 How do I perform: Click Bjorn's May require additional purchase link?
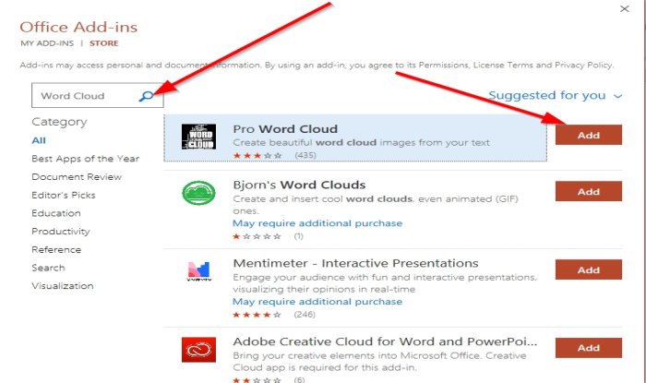click(317, 223)
